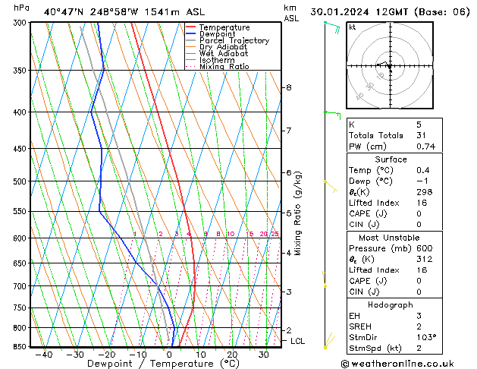The width and height of the screenshot is (477, 369).
Task: Click the StmDir value 103°
Action: 426,337
